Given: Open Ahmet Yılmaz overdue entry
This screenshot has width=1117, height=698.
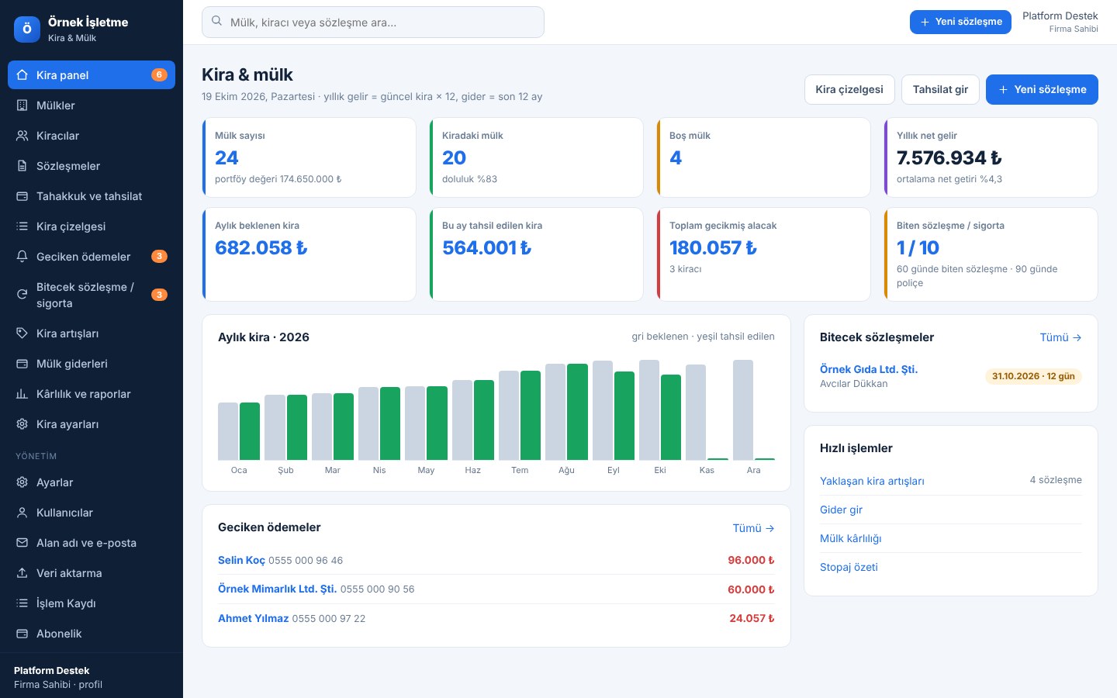Looking at the screenshot, I should coord(253,618).
